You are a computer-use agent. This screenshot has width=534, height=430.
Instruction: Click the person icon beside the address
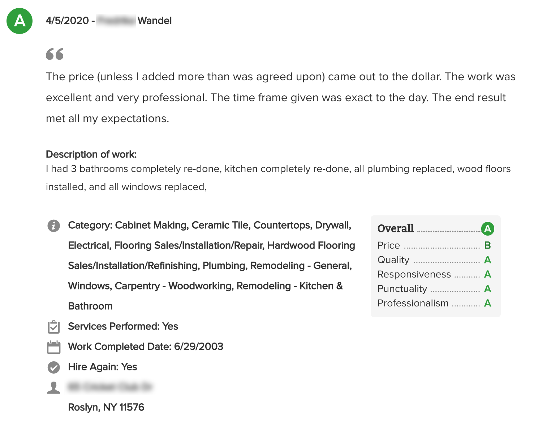[x=54, y=387]
